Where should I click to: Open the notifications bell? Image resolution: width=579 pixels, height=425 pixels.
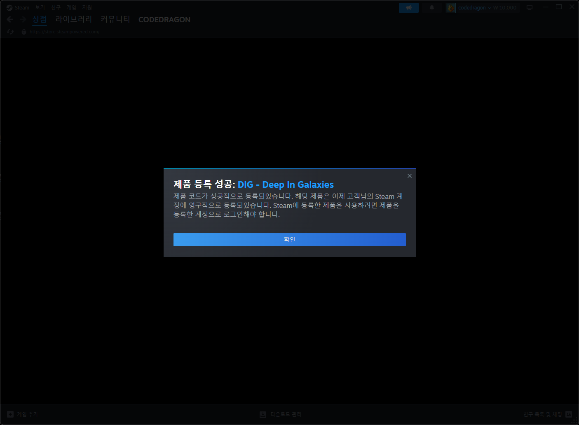point(432,8)
